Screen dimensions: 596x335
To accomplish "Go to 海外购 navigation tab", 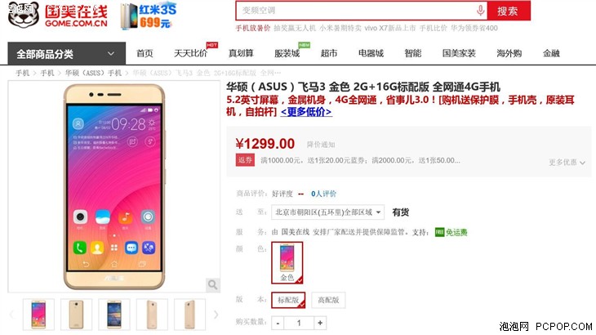I will pos(509,53).
